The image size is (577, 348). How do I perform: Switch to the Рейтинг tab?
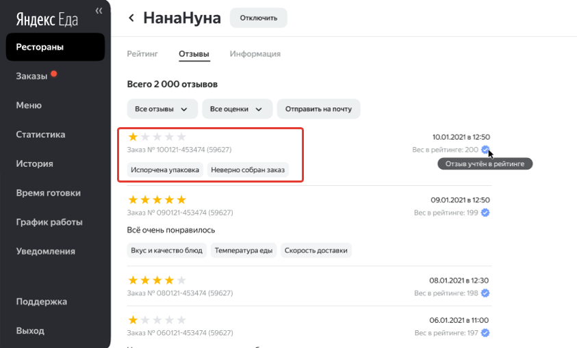142,54
